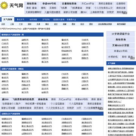Image resolution: width=136 pixels, height=136 pixels.
Task: Open the 兰州天气 city link
Action: [x=85, y=40]
